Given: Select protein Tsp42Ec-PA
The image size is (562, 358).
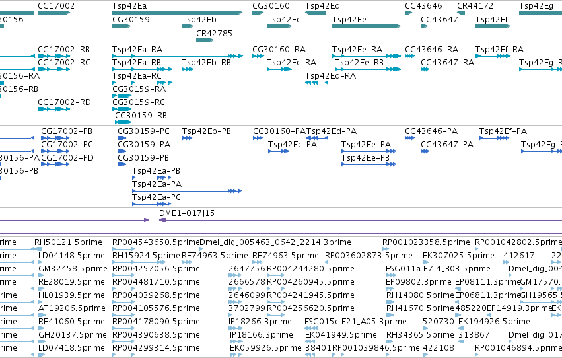Looking at the screenshot, I should click(x=293, y=145).
